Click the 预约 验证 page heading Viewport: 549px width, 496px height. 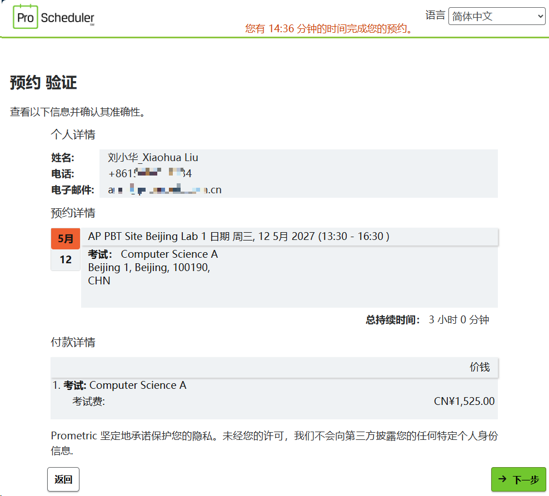click(43, 83)
